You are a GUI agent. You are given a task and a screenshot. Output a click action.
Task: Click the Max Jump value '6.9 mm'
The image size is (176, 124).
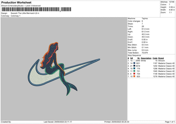click(145, 50)
